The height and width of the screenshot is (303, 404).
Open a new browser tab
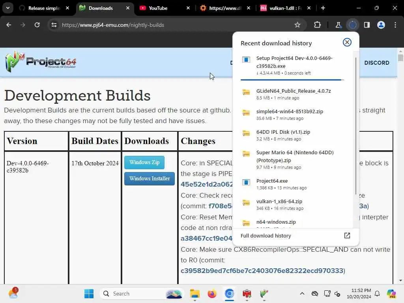pyautogui.click(x=323, y=8)
